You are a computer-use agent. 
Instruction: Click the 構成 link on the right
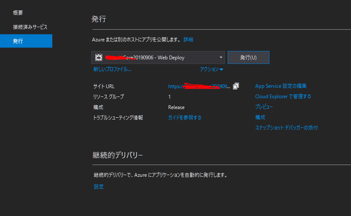(x=260, y=117)
